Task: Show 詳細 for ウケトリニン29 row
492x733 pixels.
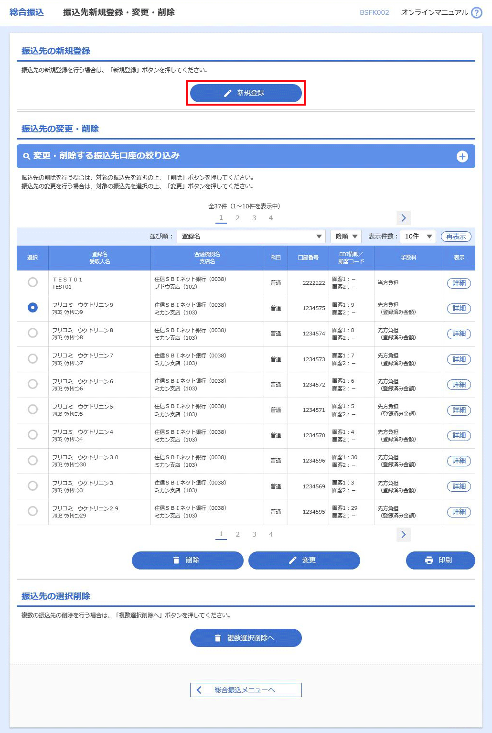Action: point(459,512)
